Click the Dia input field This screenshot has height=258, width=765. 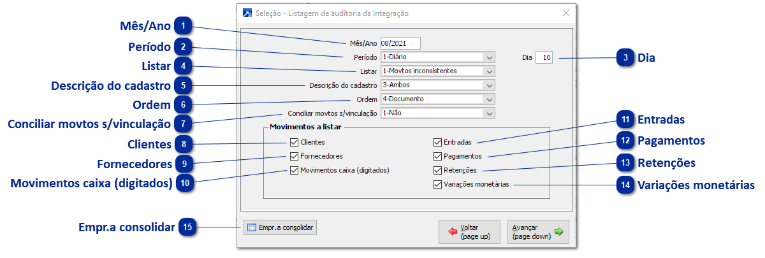pos(544,57)
